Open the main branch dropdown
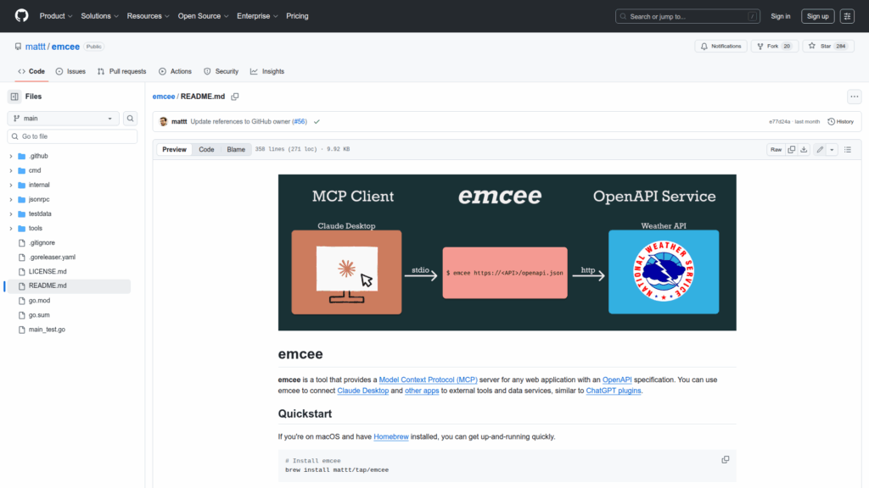 coord(64,119)
